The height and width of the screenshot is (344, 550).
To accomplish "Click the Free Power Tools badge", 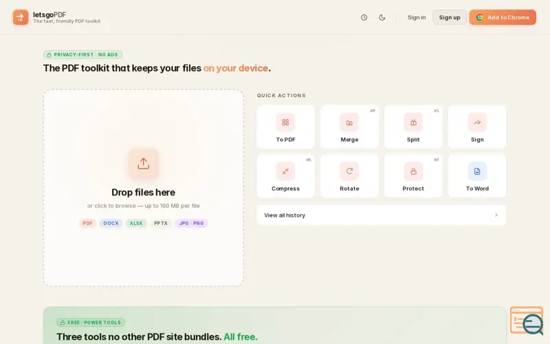I will (91, 323).
